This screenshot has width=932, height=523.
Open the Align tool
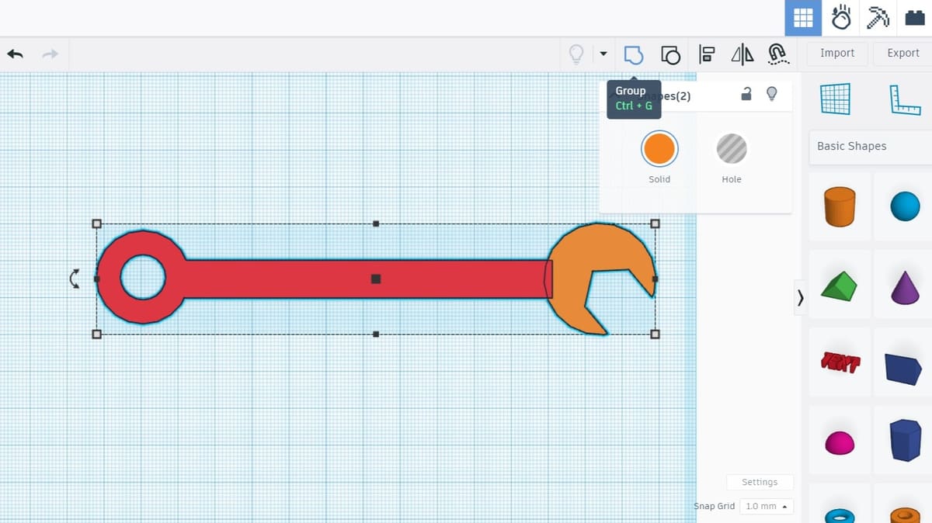[707, 54]
